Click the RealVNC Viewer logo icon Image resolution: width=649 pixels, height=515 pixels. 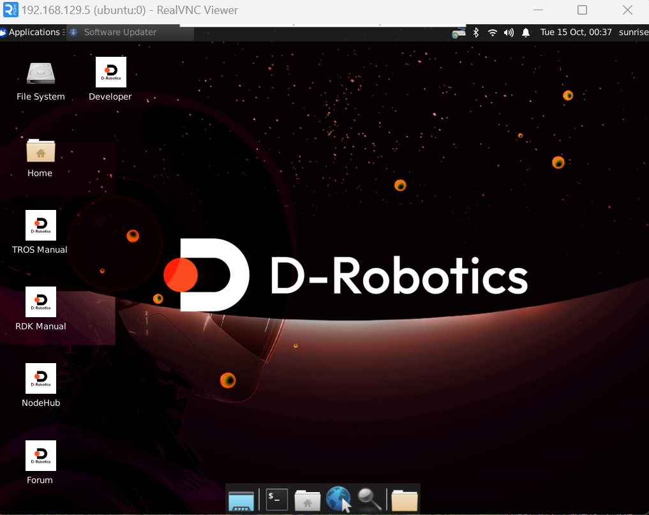tap(10, 10)
